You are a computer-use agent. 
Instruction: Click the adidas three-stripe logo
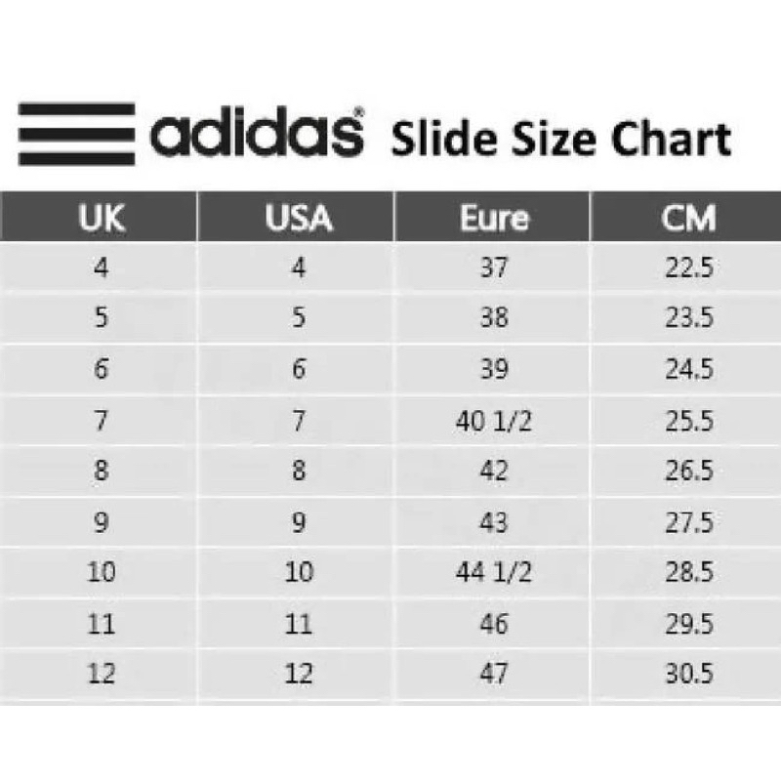(x=76, y=134)
